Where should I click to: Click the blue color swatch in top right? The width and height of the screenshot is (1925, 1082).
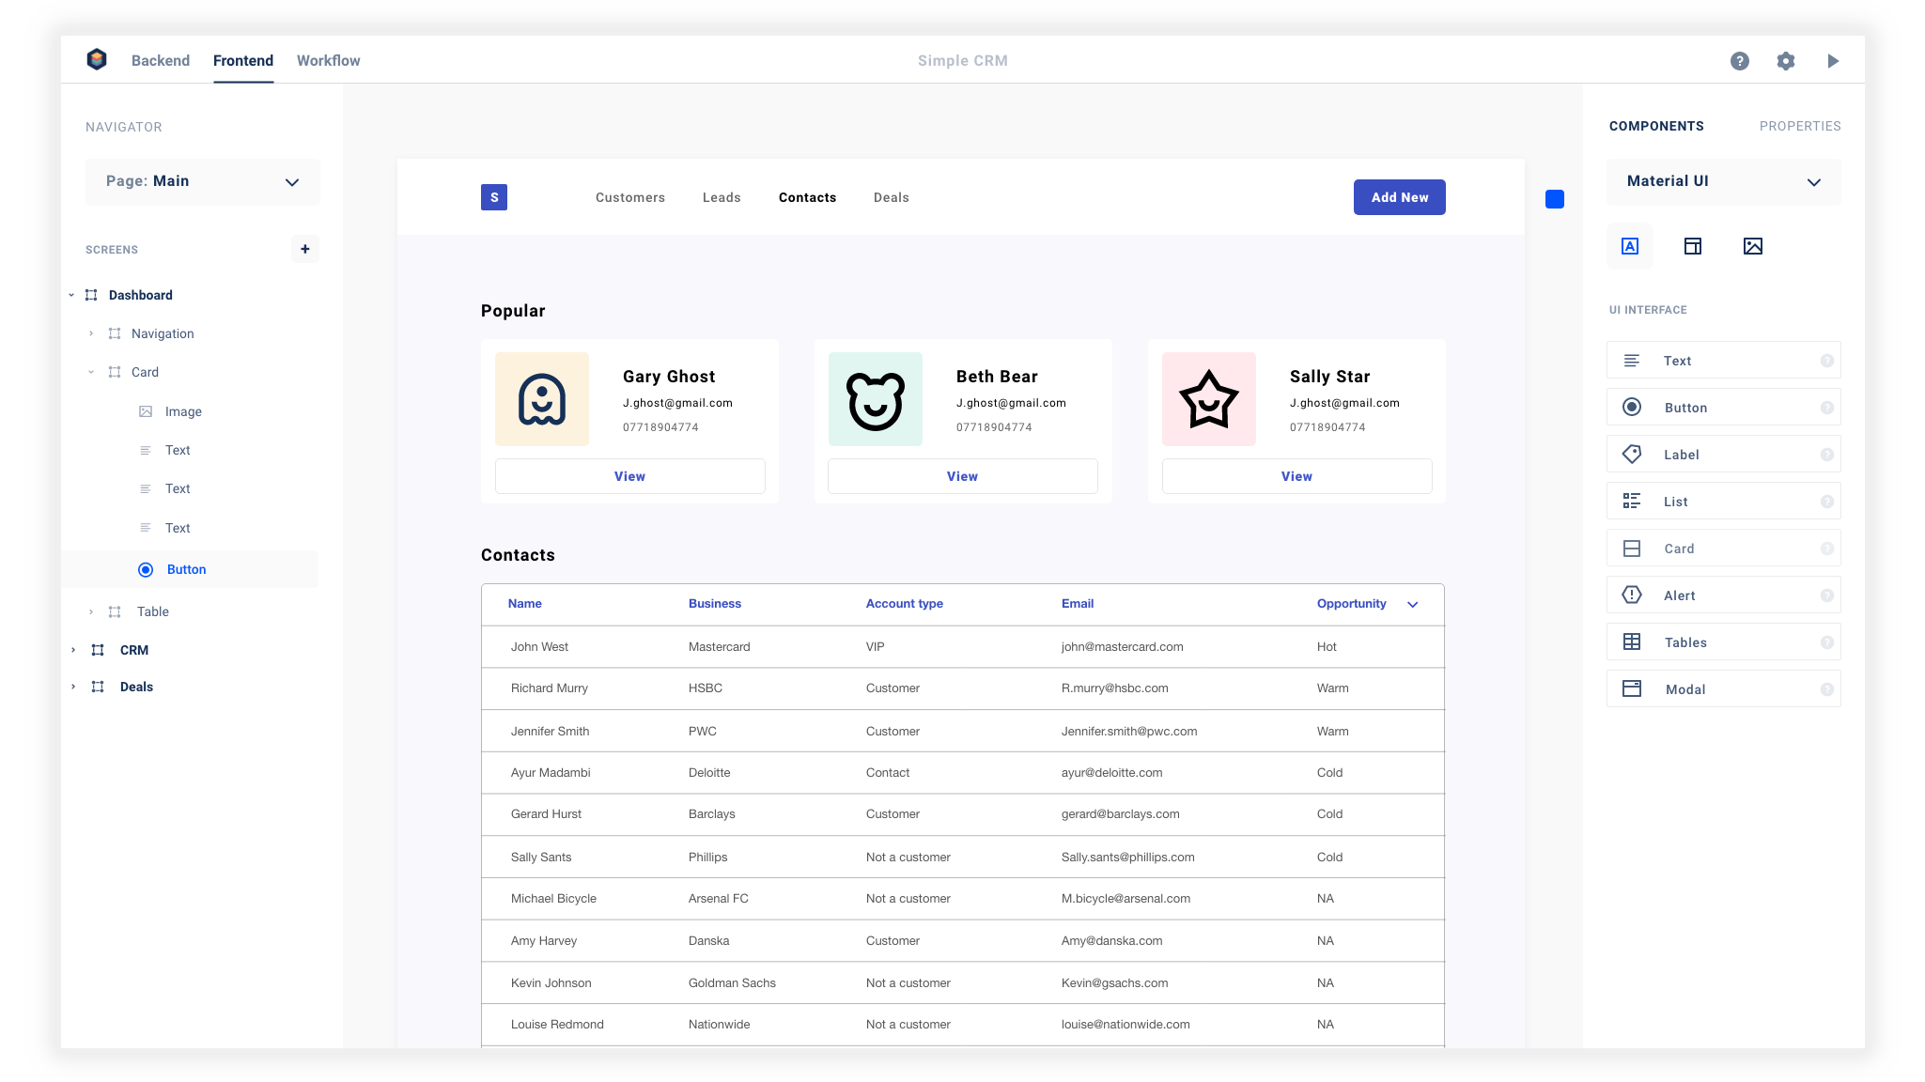[1555, 199]
